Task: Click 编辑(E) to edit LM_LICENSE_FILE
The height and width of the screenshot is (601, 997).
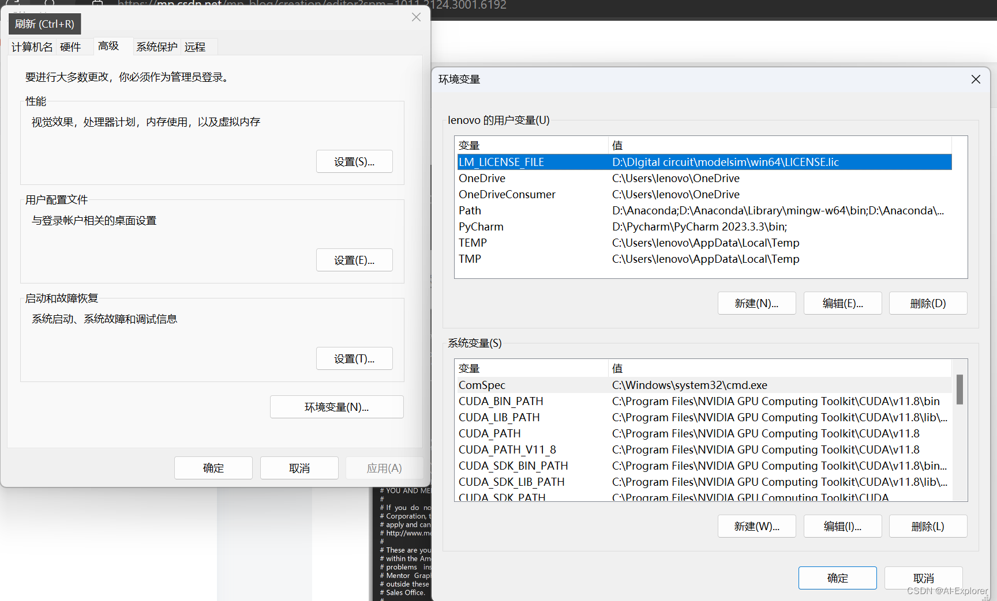Action: click(x=842, y=303)
